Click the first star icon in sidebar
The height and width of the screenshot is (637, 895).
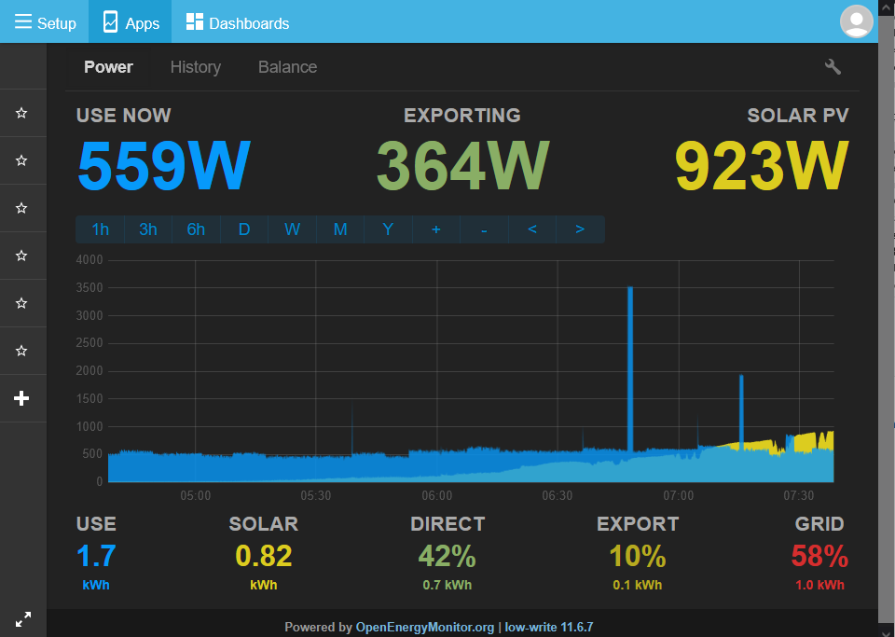(x=21, y=113)
